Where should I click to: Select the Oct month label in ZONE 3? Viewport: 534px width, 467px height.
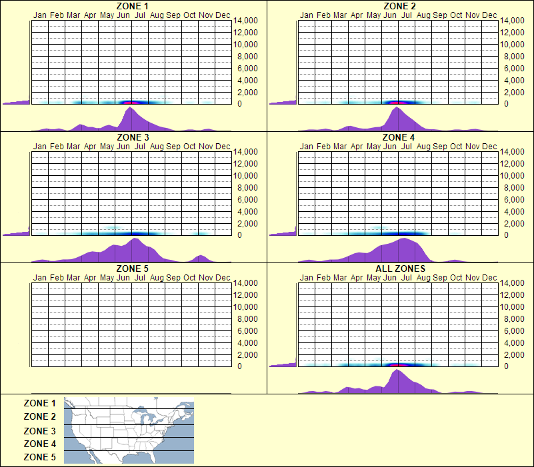(187, 145)
